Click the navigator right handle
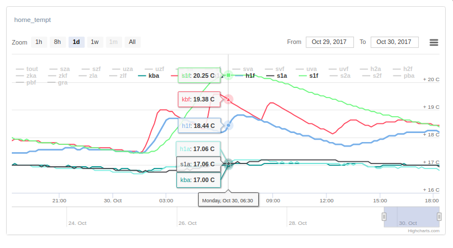 click(x=438, y=216)
